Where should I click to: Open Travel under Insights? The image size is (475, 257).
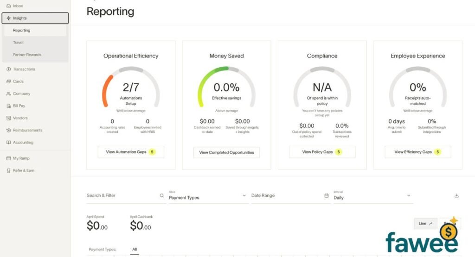(19, 43)
